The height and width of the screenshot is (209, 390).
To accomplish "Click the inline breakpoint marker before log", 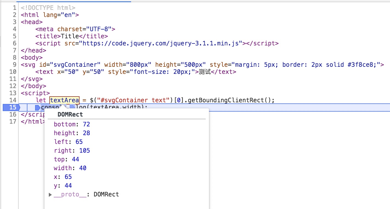I will coord(72,107).
